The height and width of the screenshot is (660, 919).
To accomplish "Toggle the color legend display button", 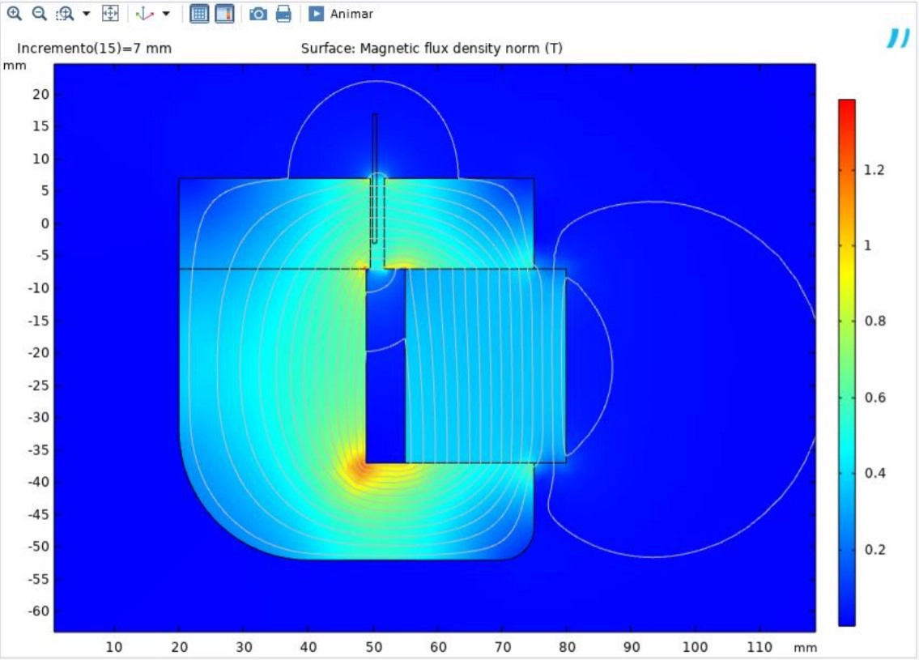I will tap(224, 14).
